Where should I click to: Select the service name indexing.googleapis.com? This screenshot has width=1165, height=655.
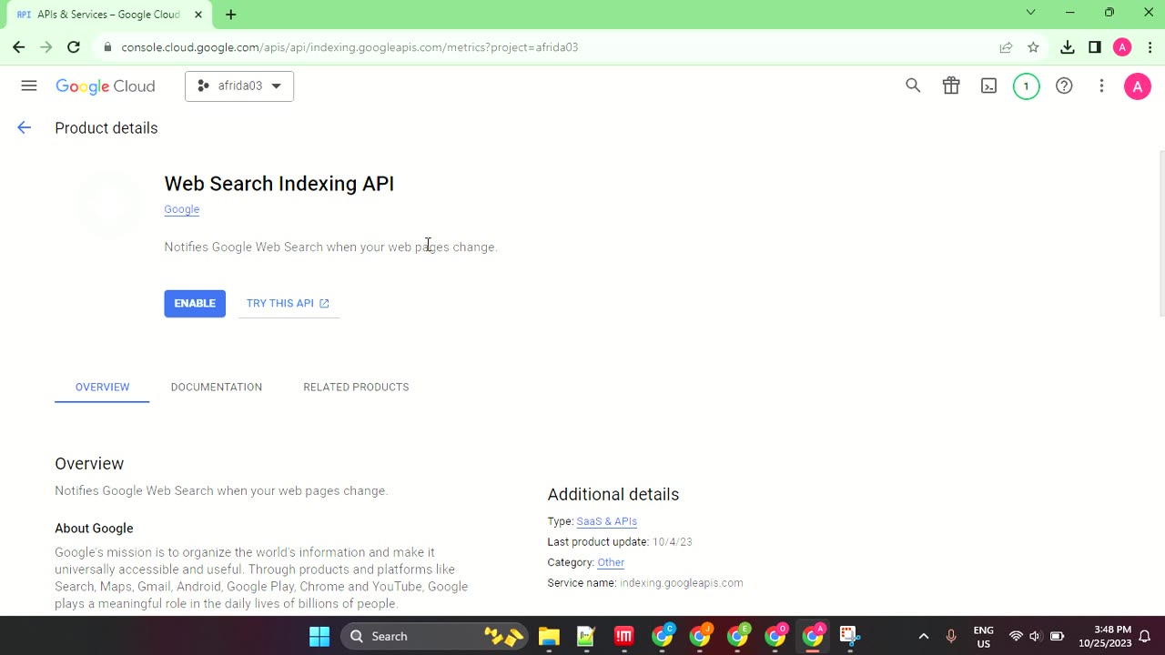681,583
